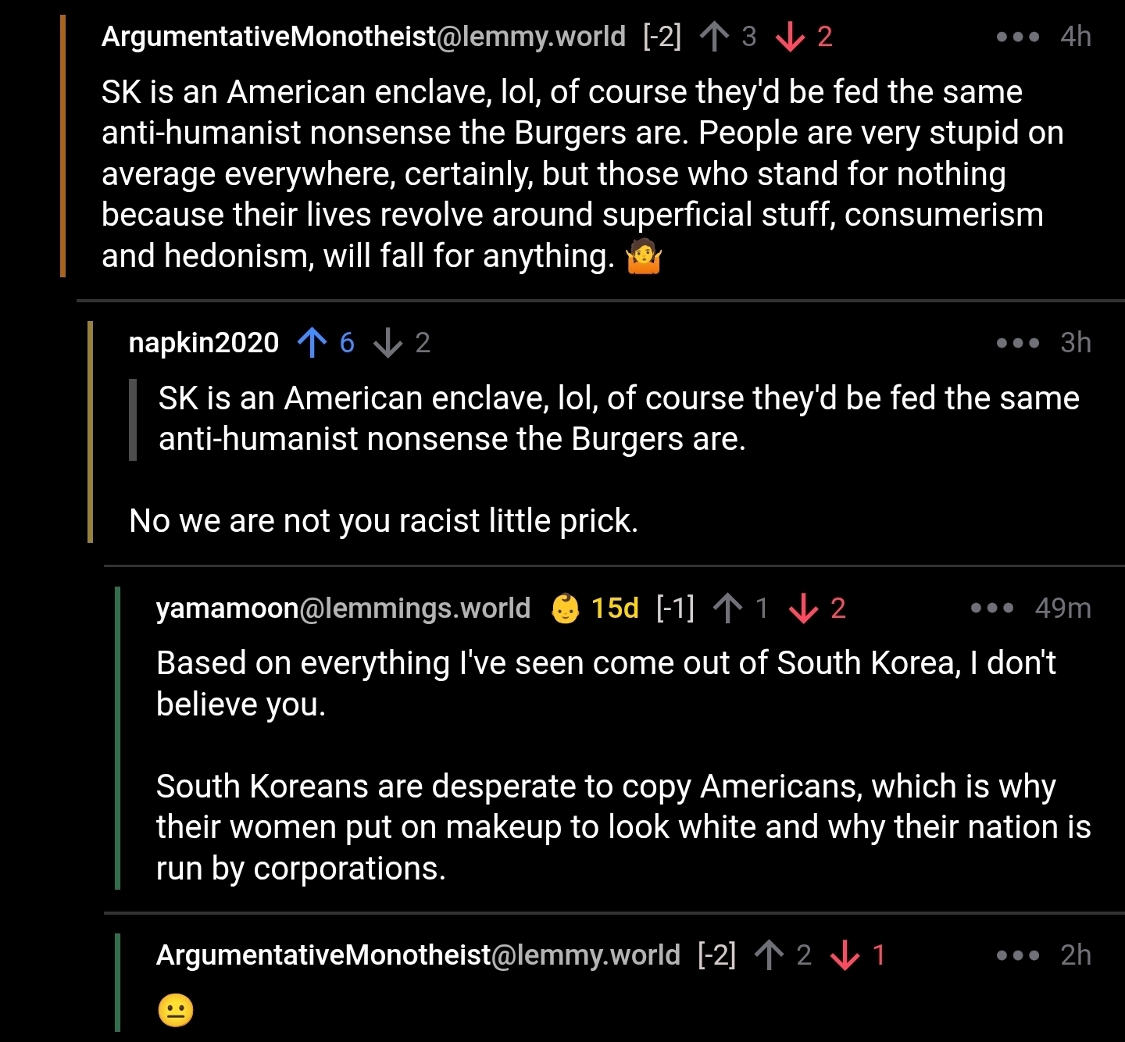Viewport: 1125px width, 1042px height.
Task: Collapse the "No we are not" comment body
Action: pyautogui.click(x=384, y=521)
